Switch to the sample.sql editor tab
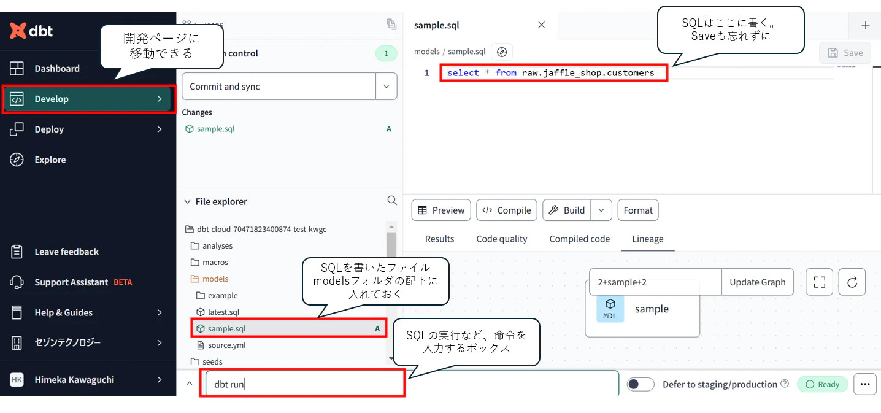 coord(437,25)
